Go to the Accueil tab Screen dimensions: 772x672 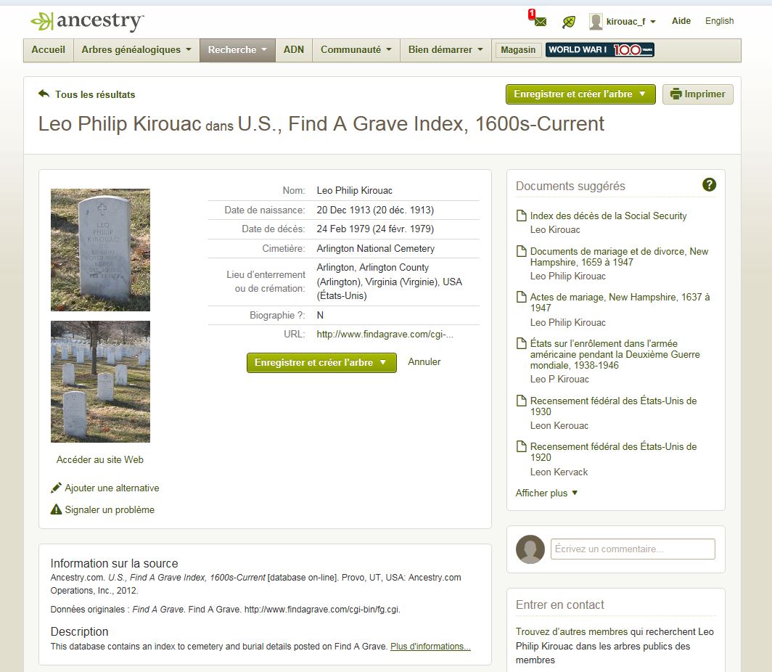click(x=48, y=50)
